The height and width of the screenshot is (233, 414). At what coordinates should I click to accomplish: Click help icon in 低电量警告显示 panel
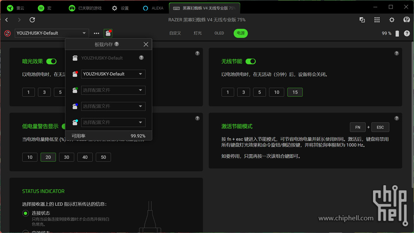[x=197, y=118]
